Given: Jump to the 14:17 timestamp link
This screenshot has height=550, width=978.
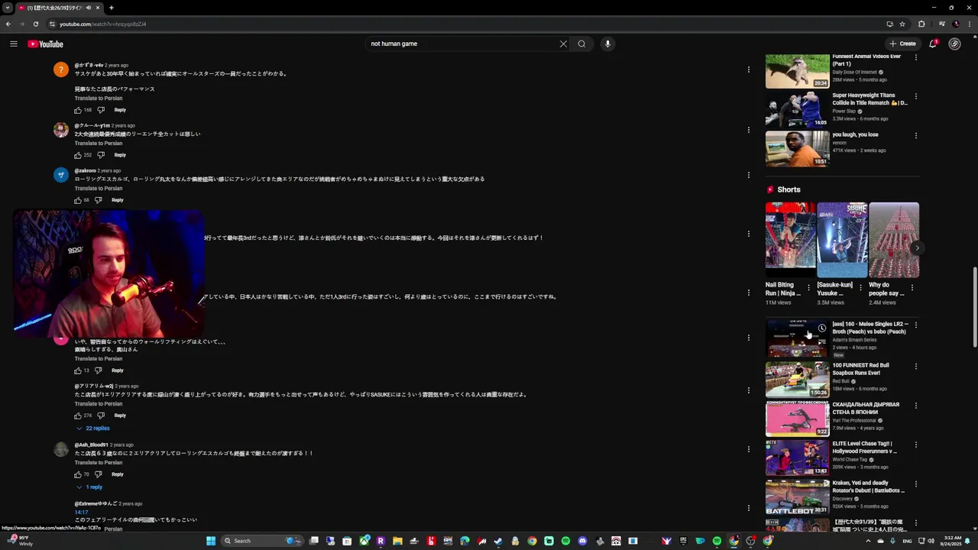Looking at the screenshot, I should point(81,513).
